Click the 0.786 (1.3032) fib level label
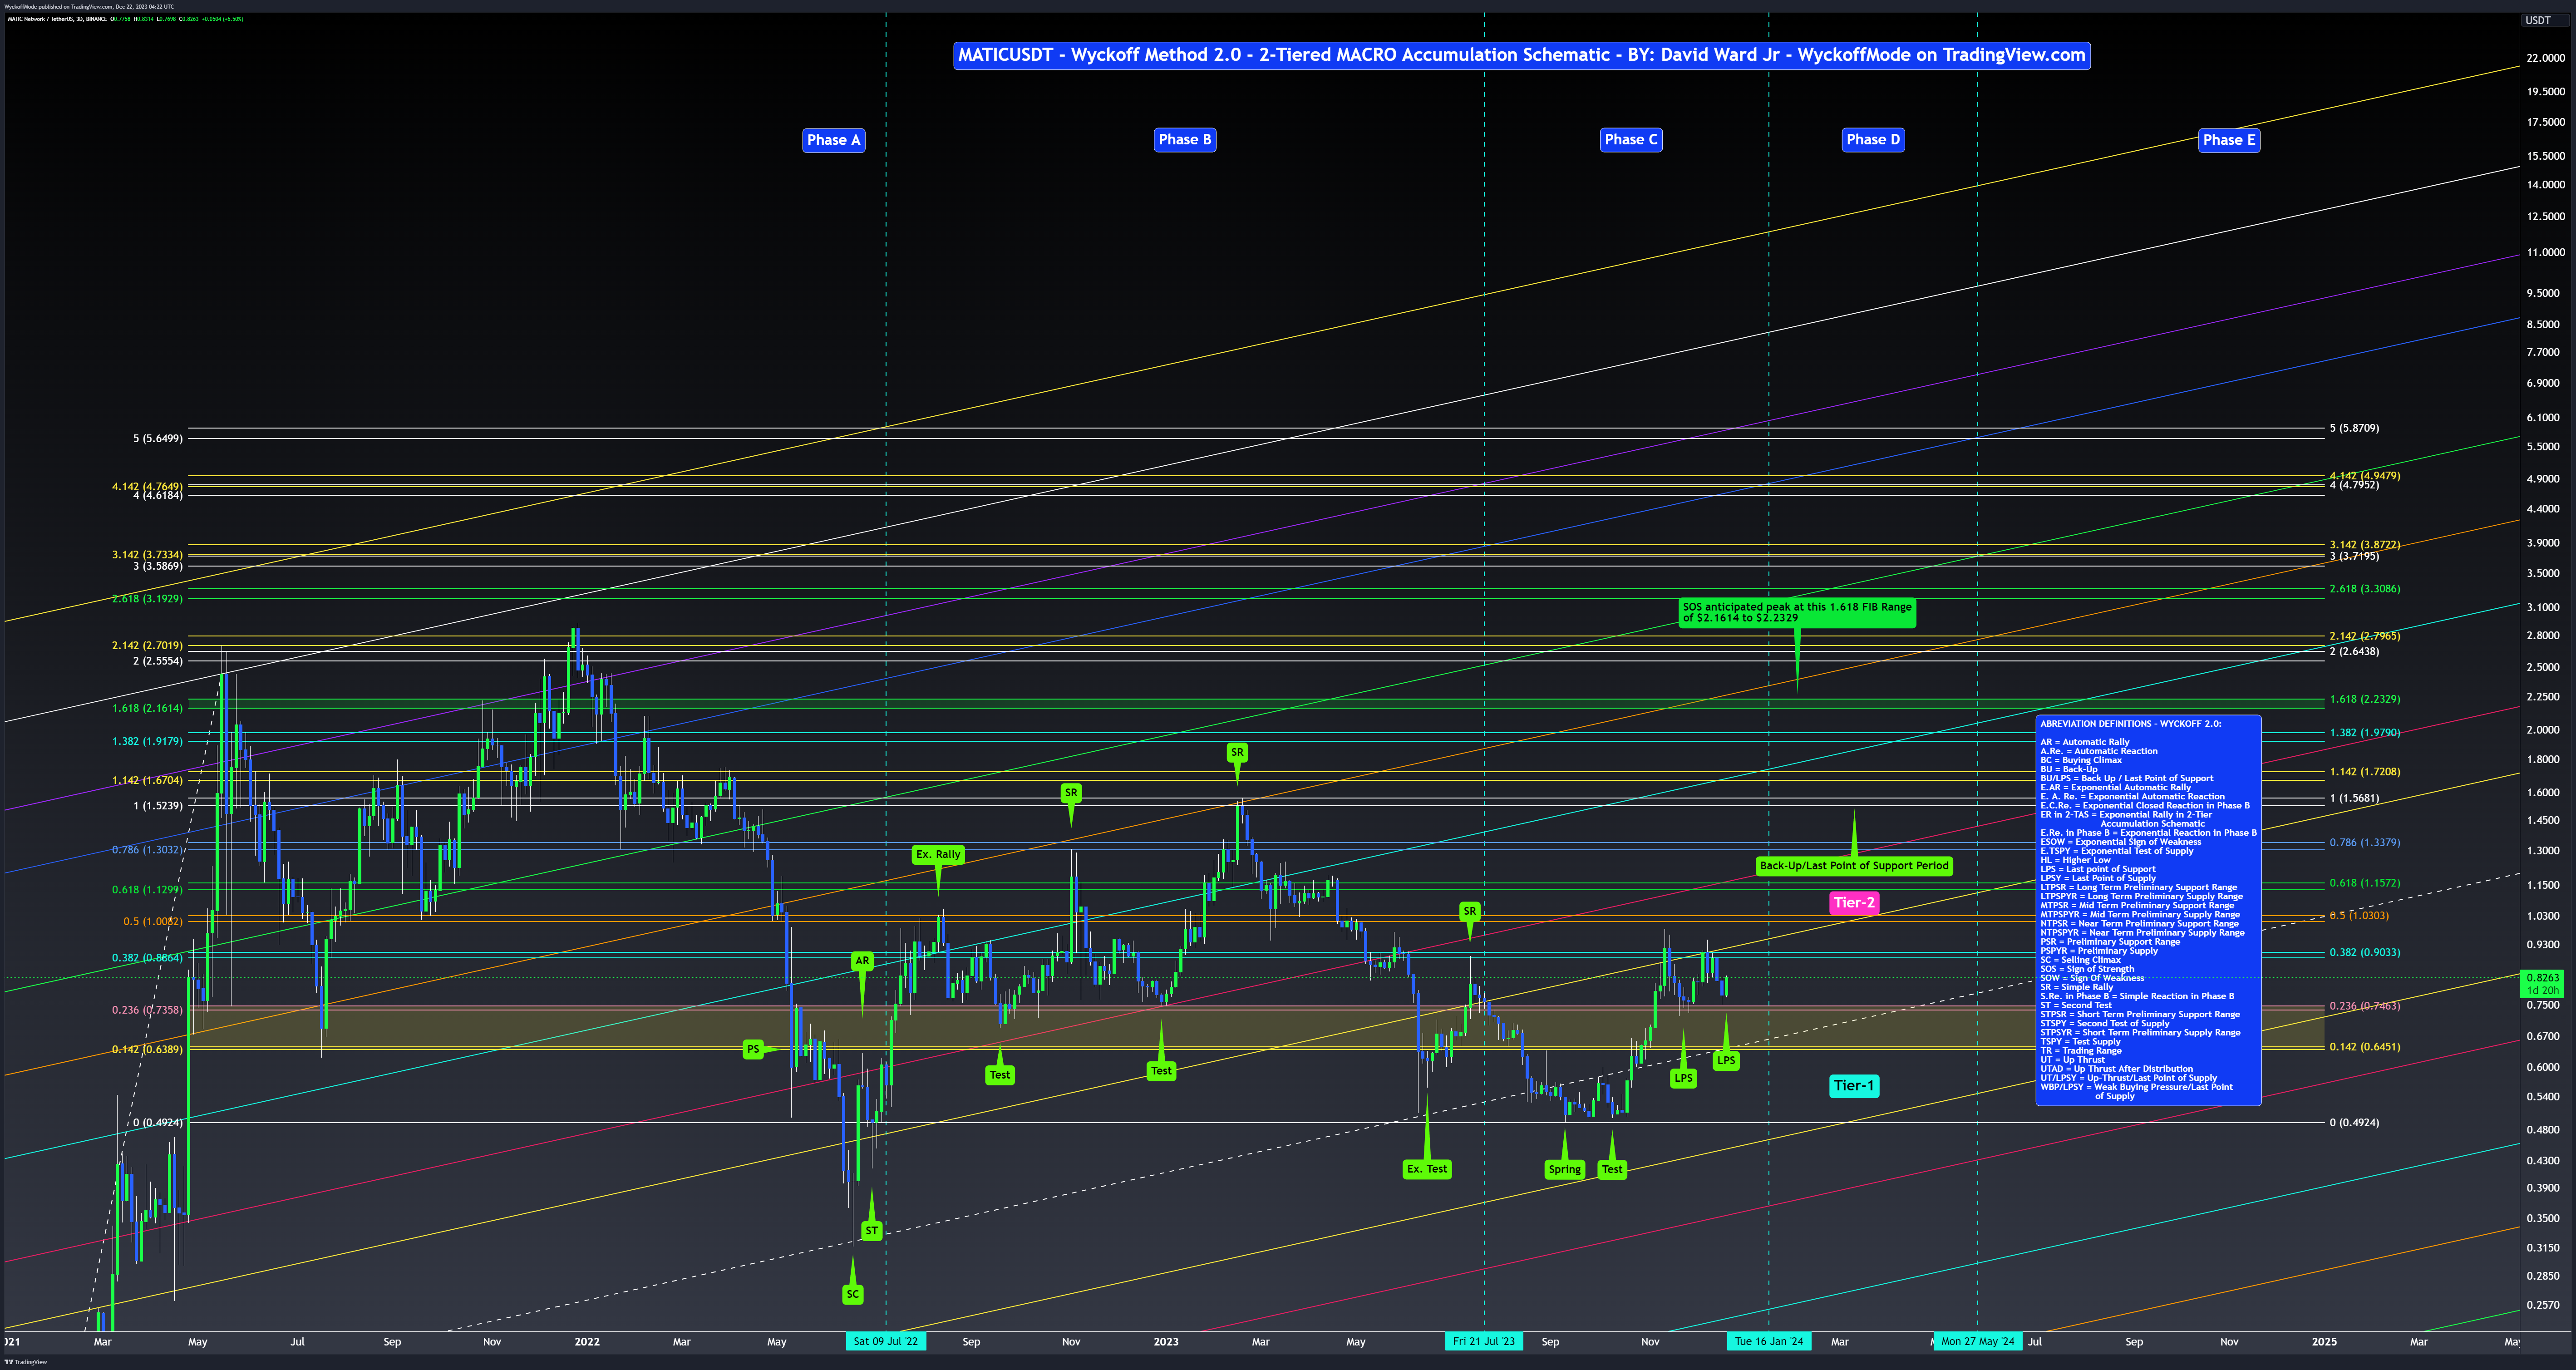This screenshot has width=2576, height=1370. (x=148, y=850)
